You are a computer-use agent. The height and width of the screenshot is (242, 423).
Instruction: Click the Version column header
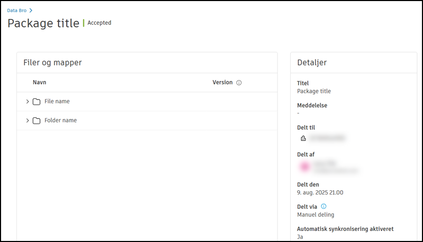tap(222, 82)
